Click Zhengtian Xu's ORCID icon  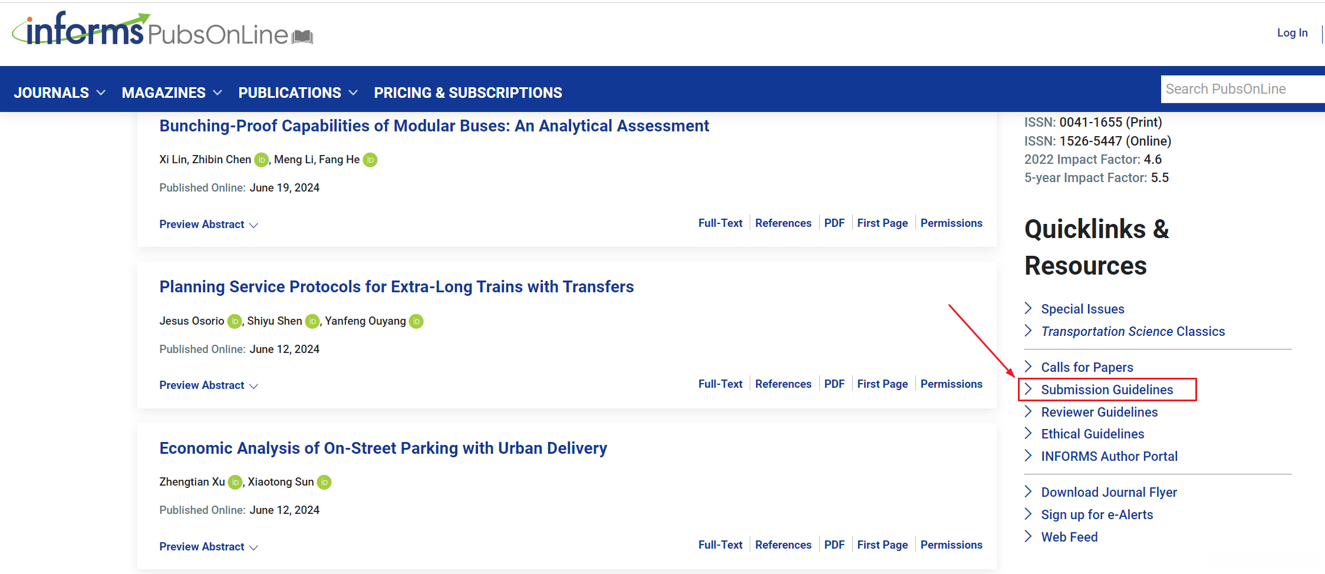tap(235, 482)
